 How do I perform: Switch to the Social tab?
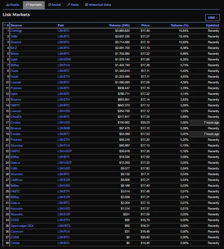click(54, 5)
